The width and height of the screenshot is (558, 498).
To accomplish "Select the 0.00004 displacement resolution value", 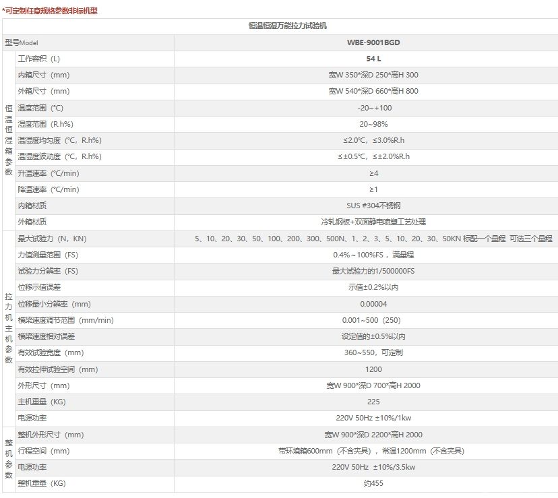I will [373, 304].
